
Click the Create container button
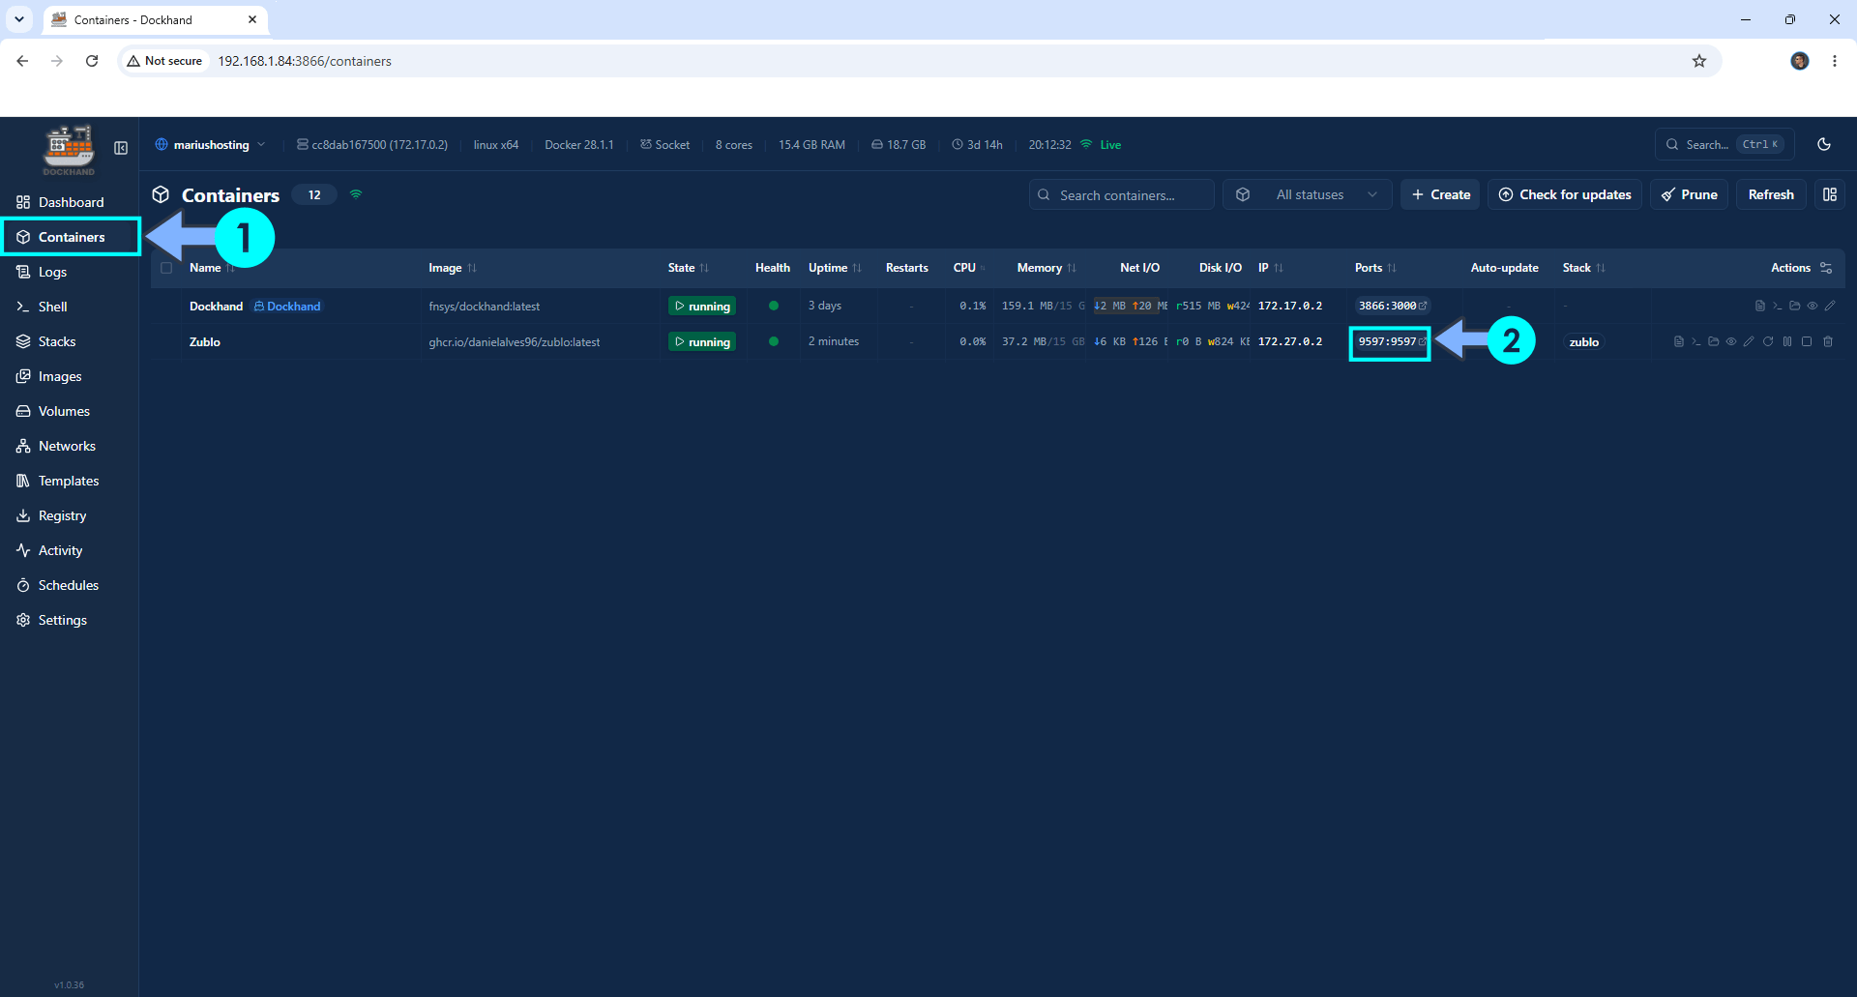click(x=1440, y=194)
